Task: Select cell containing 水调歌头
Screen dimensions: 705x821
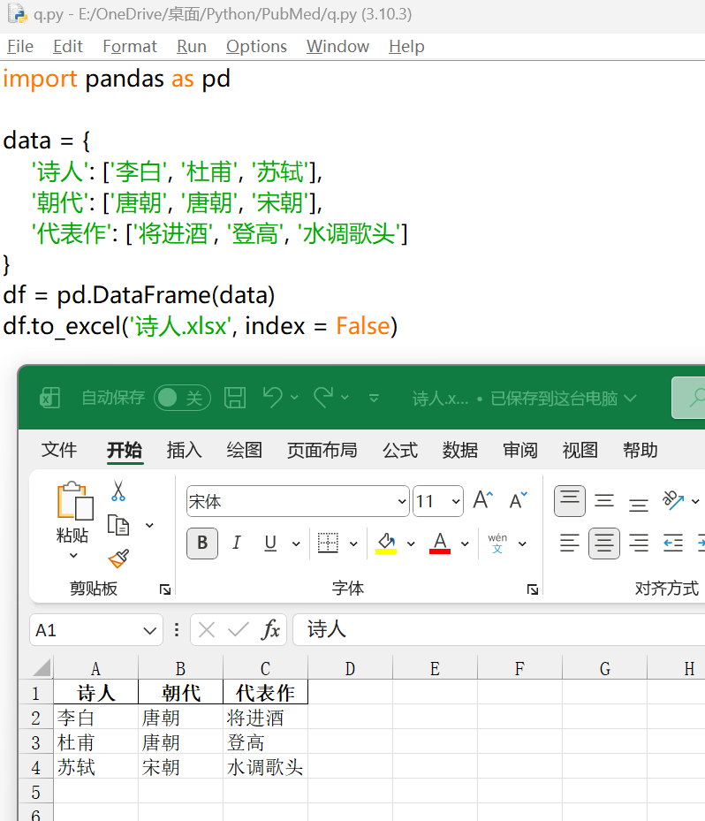Action: (x=265, y=768)
